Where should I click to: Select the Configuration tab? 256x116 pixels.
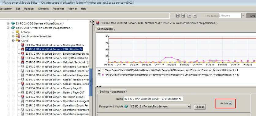(105, 29)
